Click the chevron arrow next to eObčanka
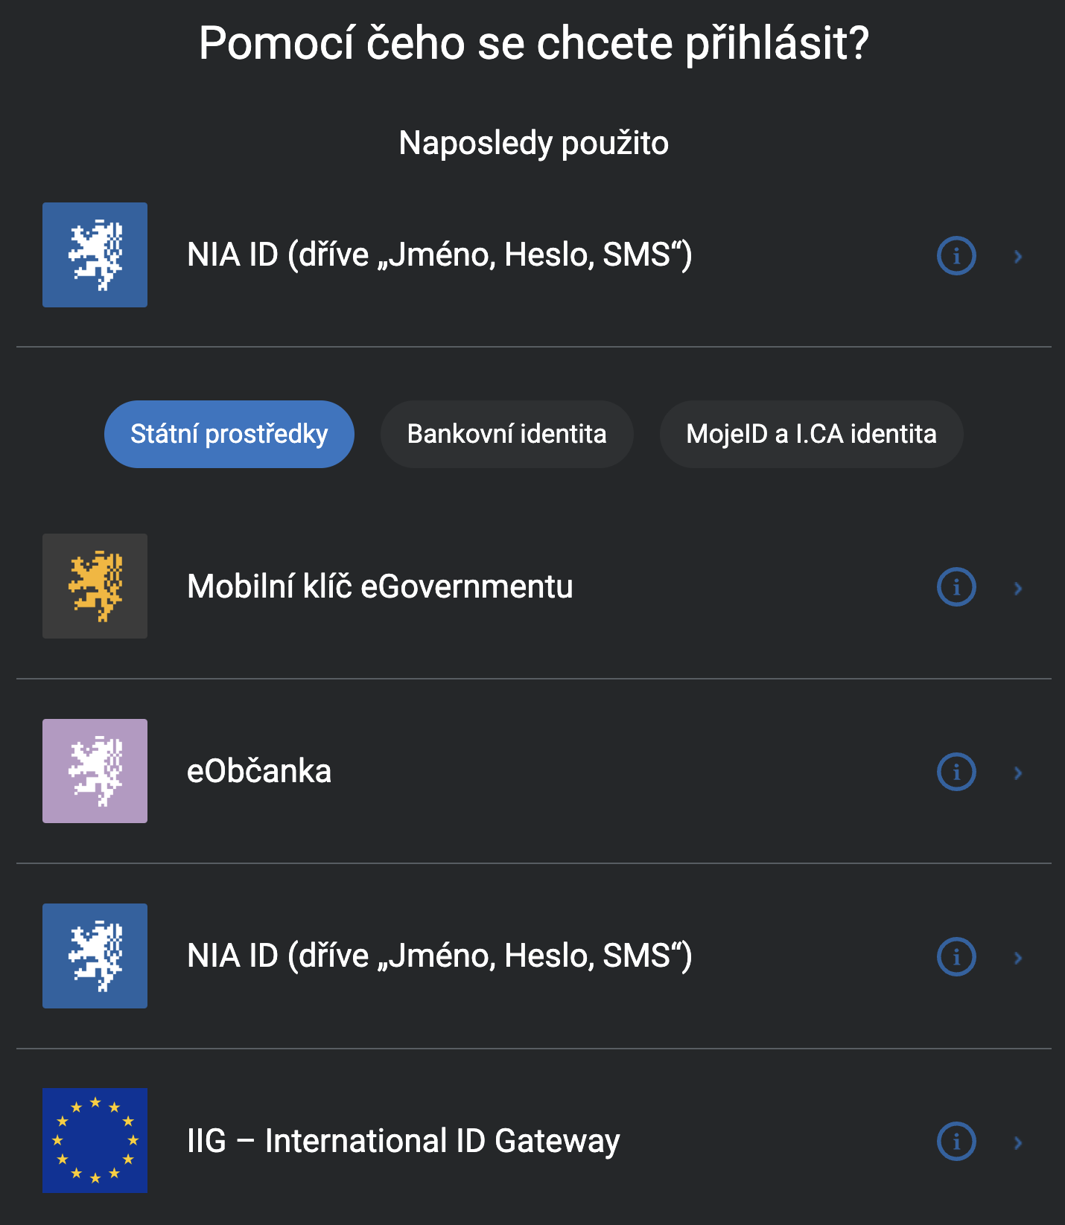The width and height of the screenshot is (1065, 1225). [x=1018, y=773]
